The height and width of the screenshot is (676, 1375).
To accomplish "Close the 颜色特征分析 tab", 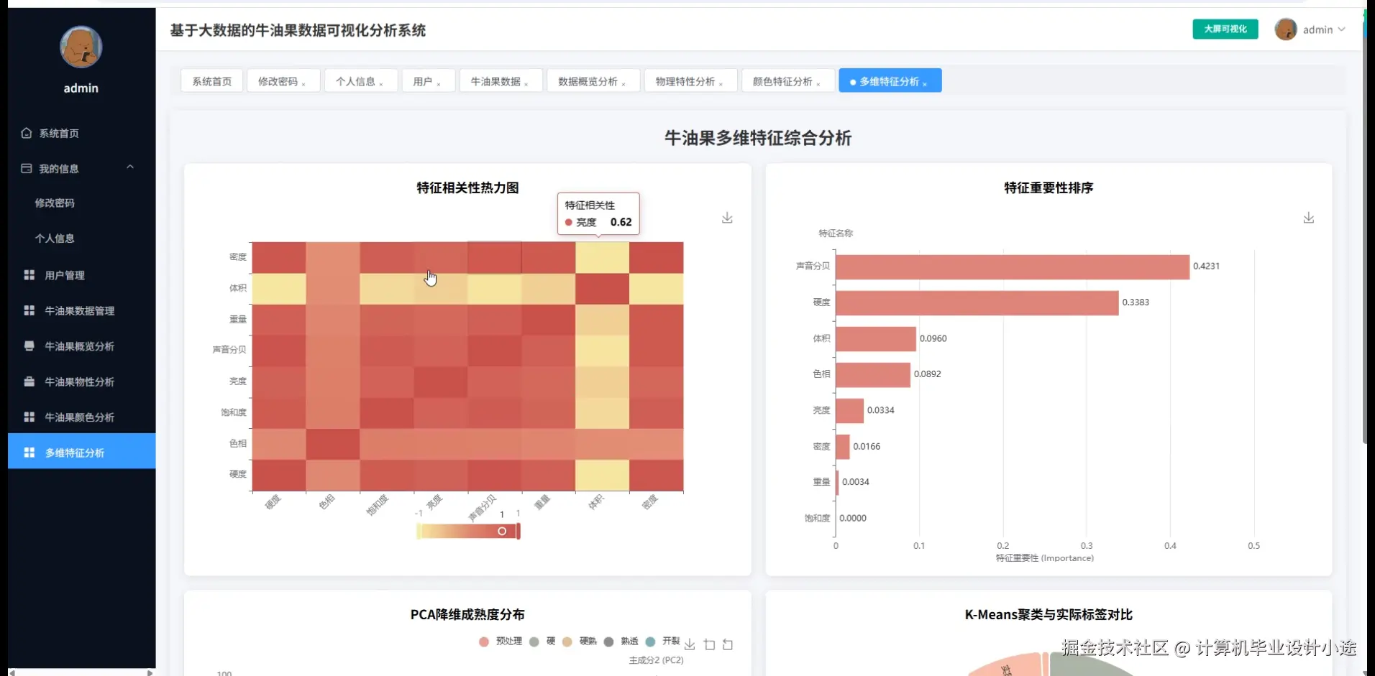I will (818, 84).
